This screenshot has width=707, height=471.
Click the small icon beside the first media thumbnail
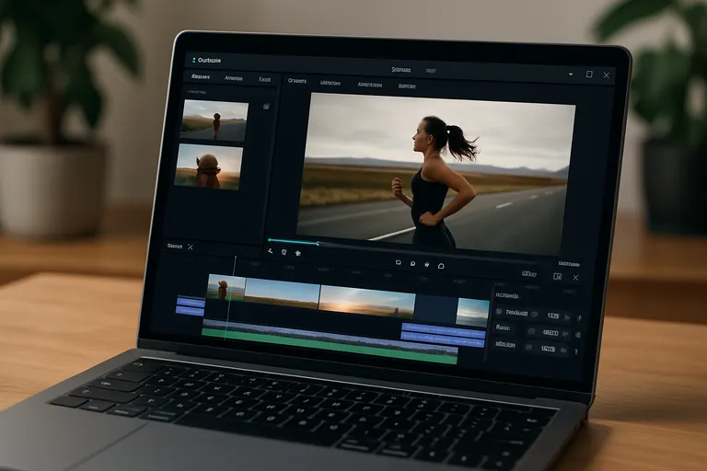[x=266, y=107]
